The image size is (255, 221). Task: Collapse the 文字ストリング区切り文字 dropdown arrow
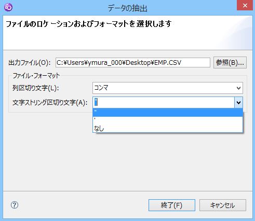pos(238,103)
